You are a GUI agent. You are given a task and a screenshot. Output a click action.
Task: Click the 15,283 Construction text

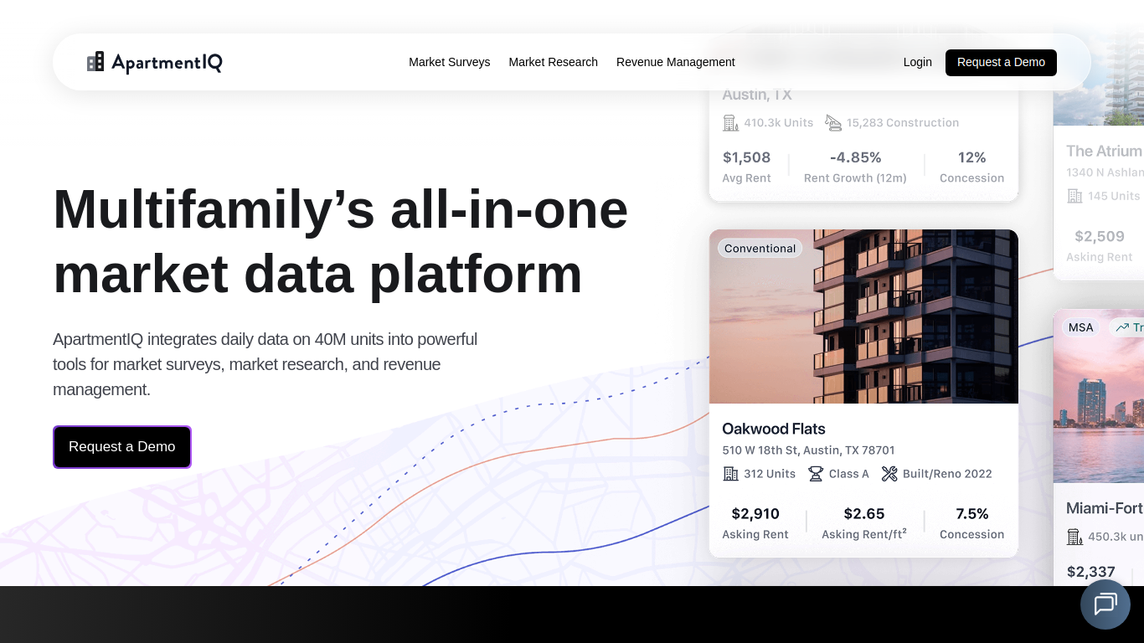[x=903, y=123]
